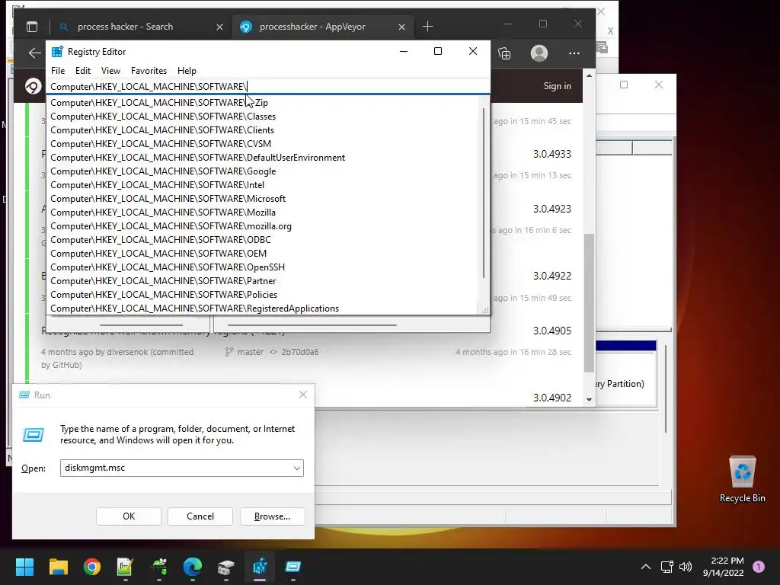Click the Registry Editor app icon in title bar

57,52
